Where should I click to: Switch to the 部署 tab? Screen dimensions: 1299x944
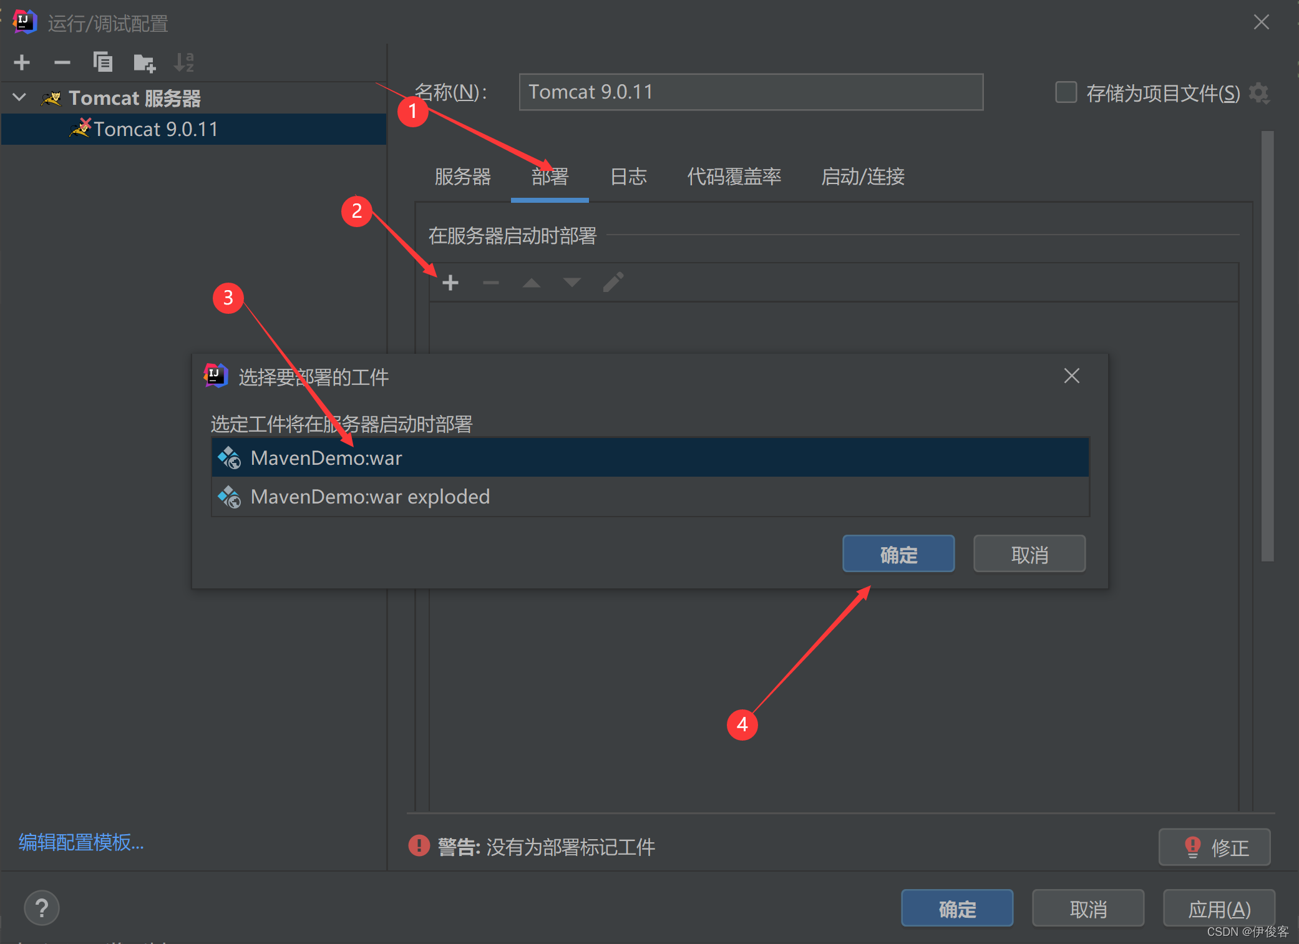coord(550,177)
